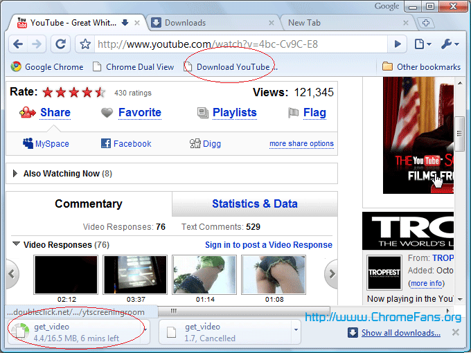The width and height of the screenshot is (471, 353).
Task: Click the gray heart Favorite icon
Action: click(107, 113)
